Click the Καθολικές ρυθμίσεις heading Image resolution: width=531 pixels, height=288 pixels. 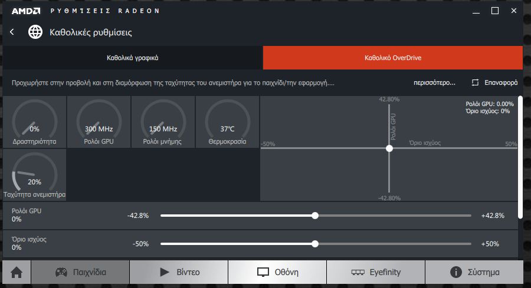pos(91,32)
